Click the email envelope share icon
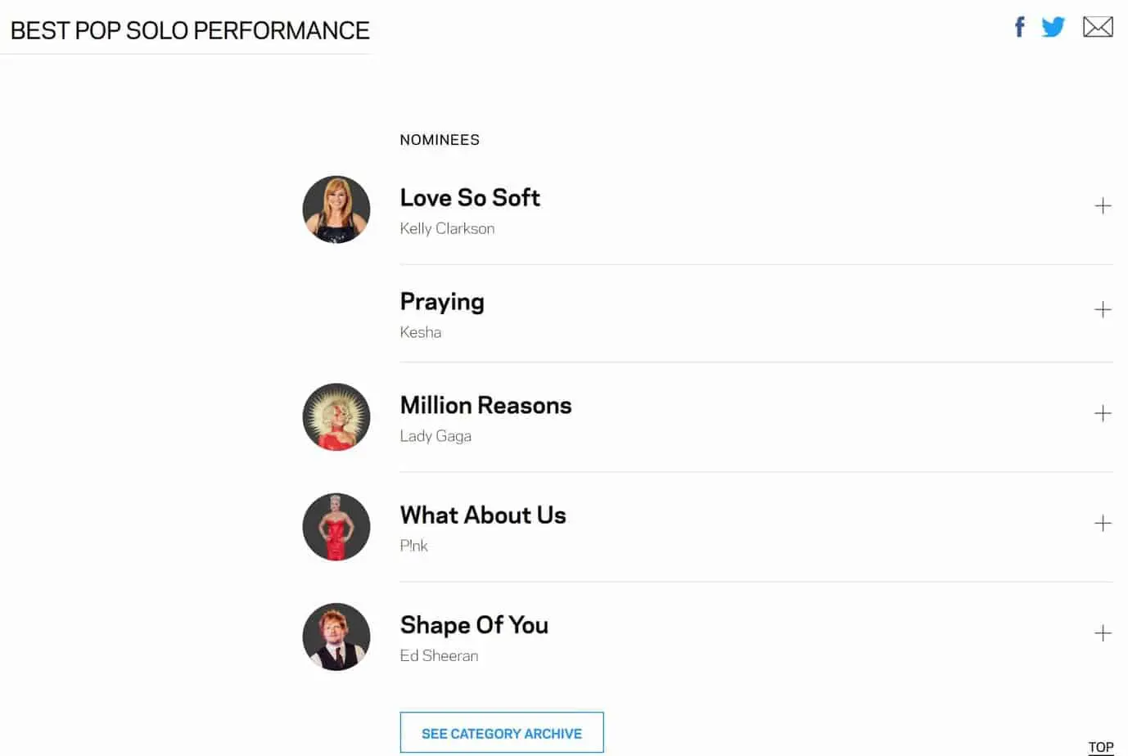This screenshot has width=1128, height=756. click(x=1097, y=27)
